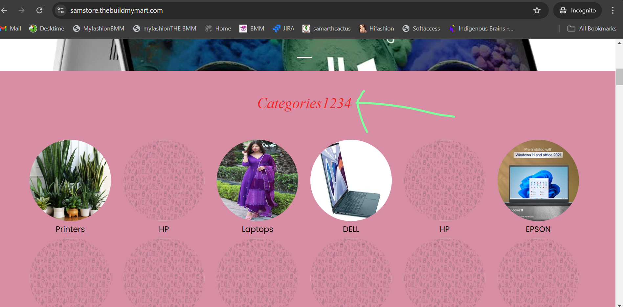Viewport: 623px width, 307px height.
Task: Select the EPSON category image
Action: coord(538,180)
